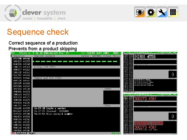Select sequence row ending #4566
The height and width of the screenshot is (140, 187).
(22, 78)
